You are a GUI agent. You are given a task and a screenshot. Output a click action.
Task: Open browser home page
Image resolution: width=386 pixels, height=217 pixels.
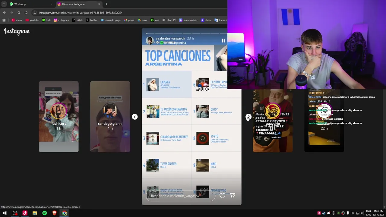pyautogui.click(x=26, y=13)
